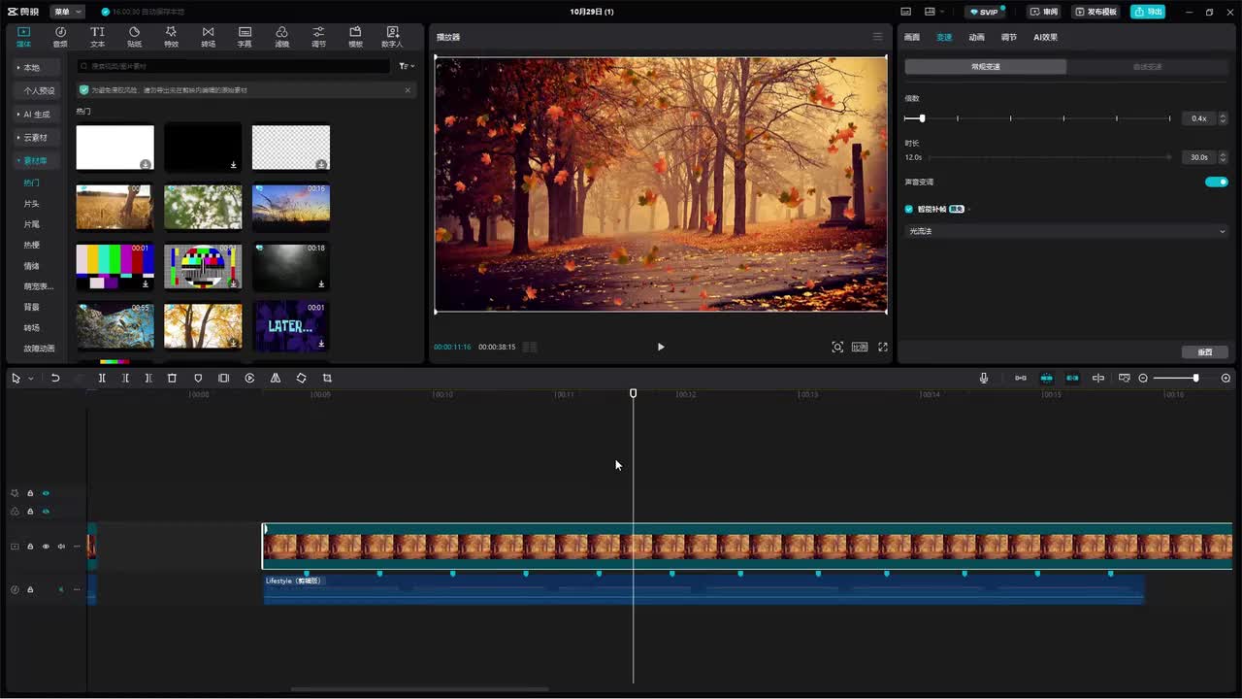Switch to the 动画 tab
1242x699 pixels.
976,37
